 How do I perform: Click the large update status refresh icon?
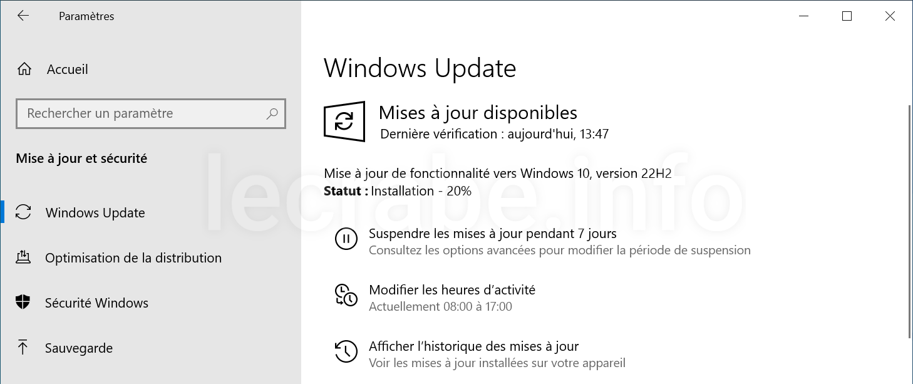tap(344, 121)
